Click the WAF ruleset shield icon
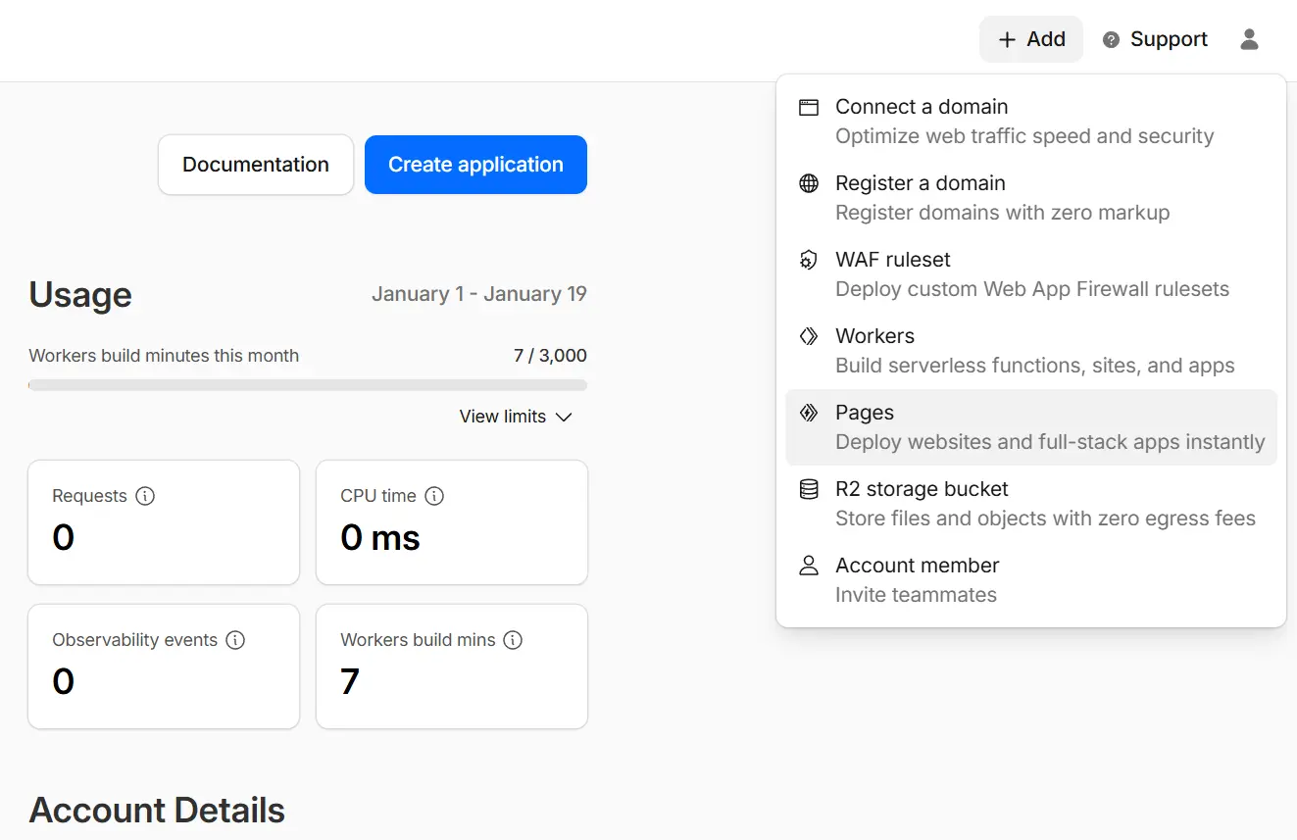 pos(809,261)
